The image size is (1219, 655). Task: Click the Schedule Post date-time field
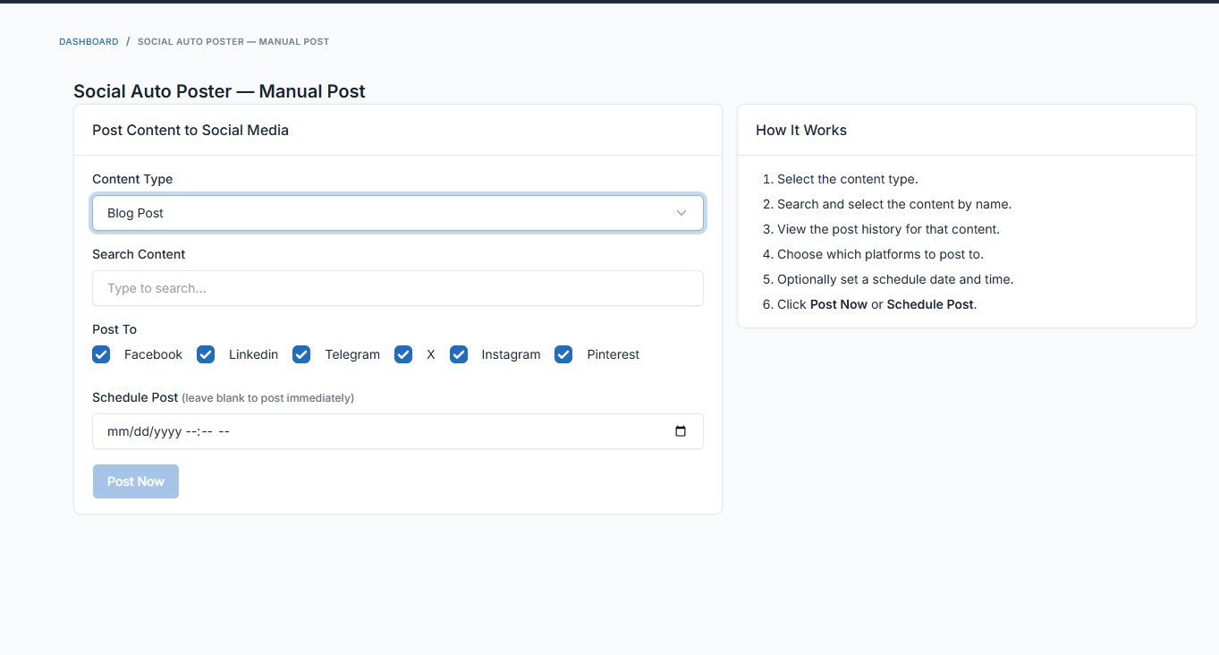(398, 431)
